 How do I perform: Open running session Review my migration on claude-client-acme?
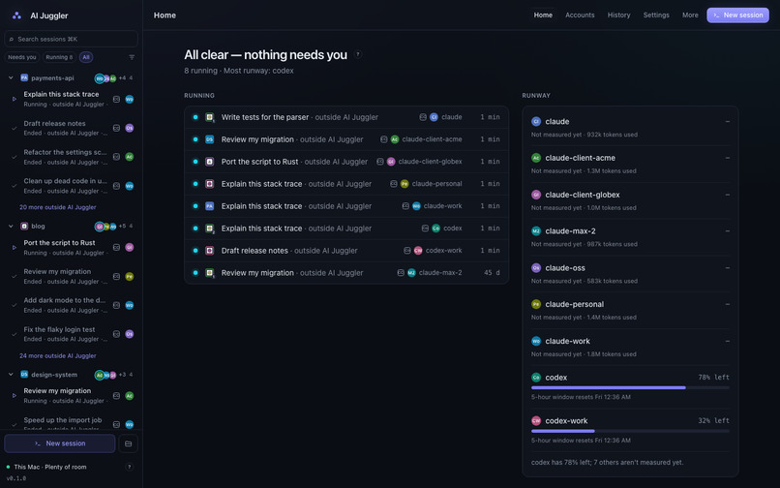tap(346, 139)
